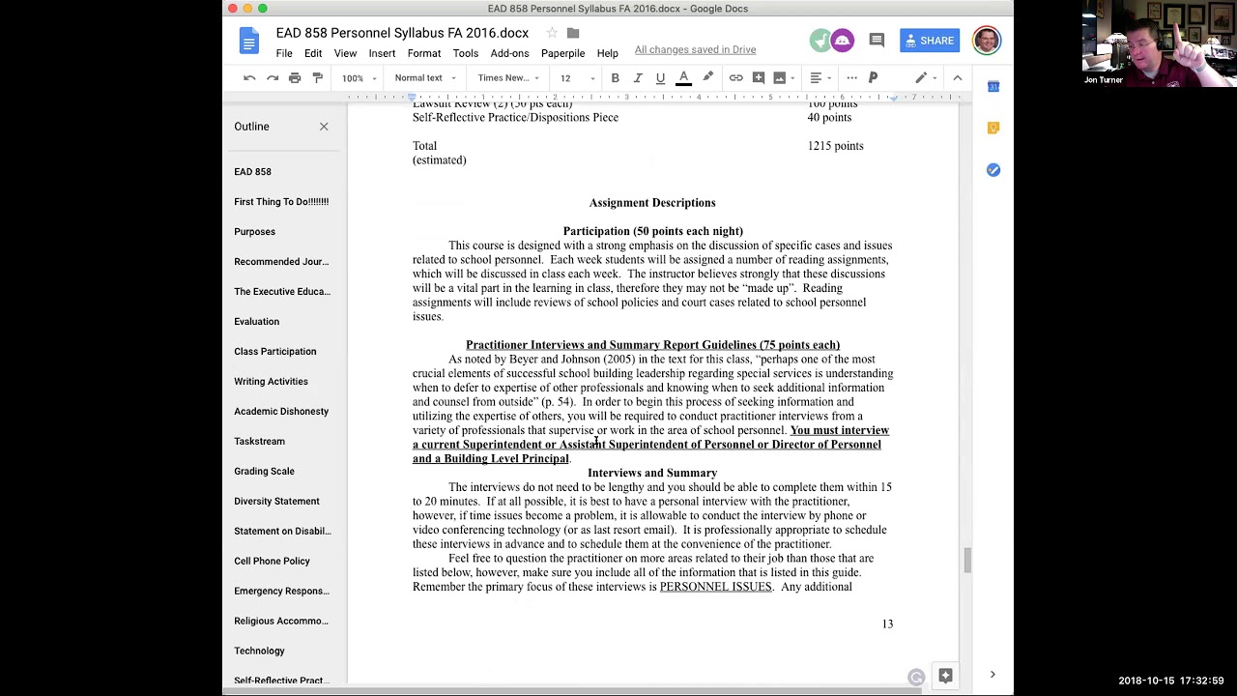This screenshot has width=1237, height=696.
Task: Click the blue SHARE button
Action: 928,41
